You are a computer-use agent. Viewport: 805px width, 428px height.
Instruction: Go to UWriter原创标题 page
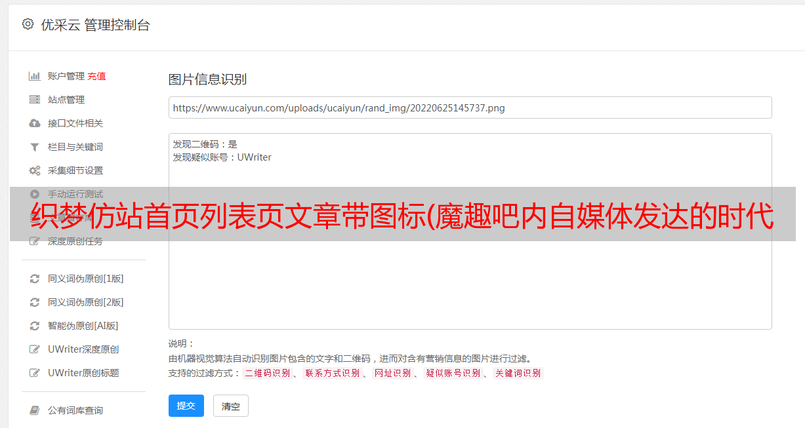point(83,373)
